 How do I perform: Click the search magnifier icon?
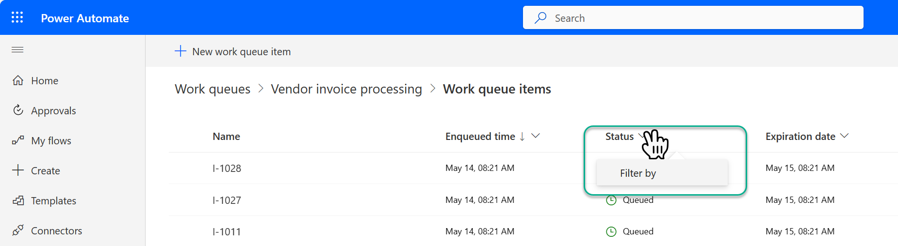pyautogui.click(x=540, y=18)
